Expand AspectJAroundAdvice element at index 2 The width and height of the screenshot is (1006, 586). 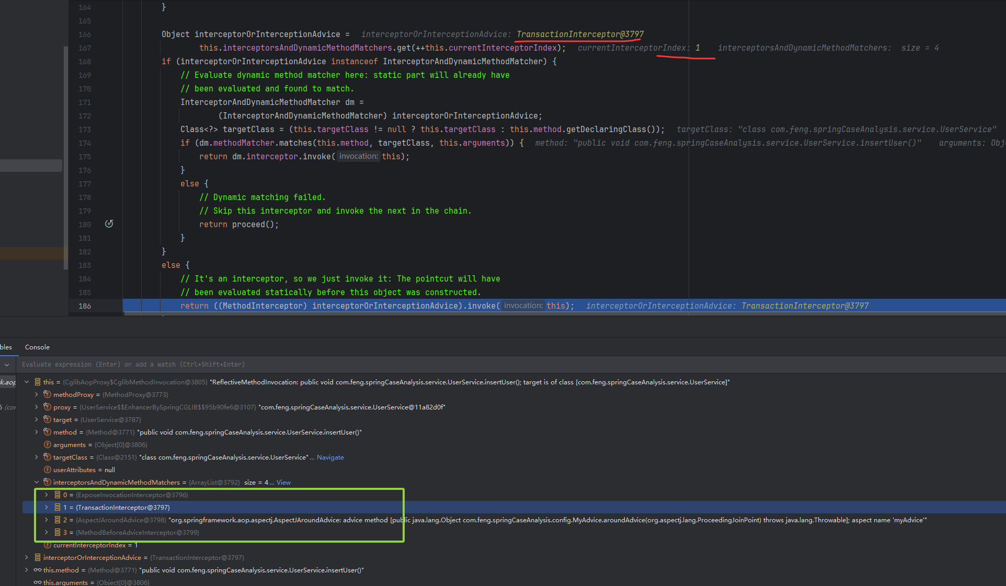point(47,520)
